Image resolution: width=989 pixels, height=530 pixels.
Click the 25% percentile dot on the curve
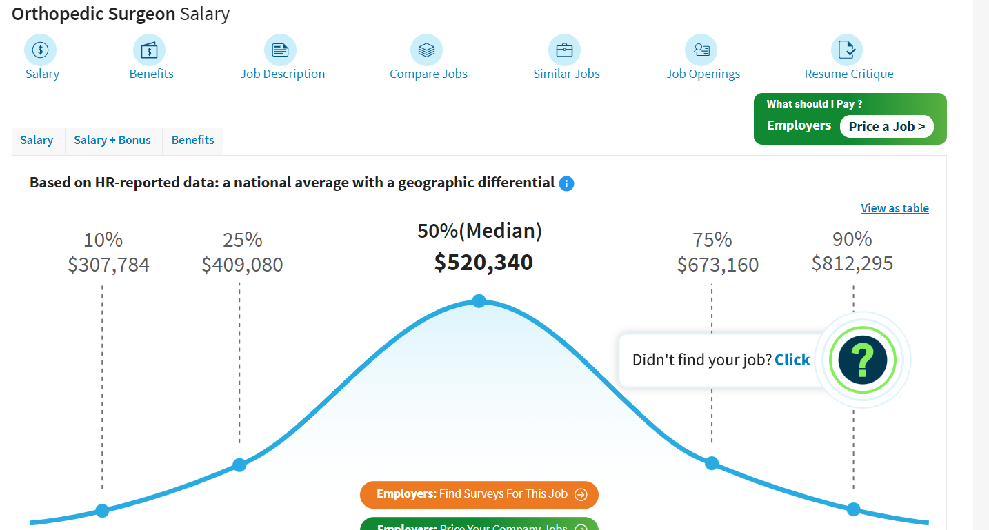coord(239,465)
